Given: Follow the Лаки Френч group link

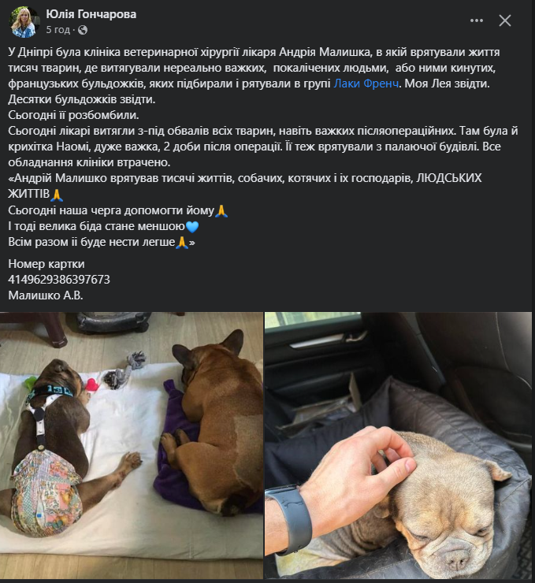Looking at the screenshot, I should 366,84.
